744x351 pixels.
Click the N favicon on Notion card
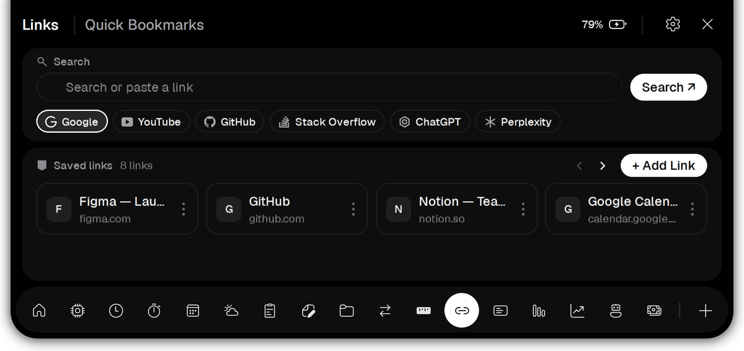point(399,209)
